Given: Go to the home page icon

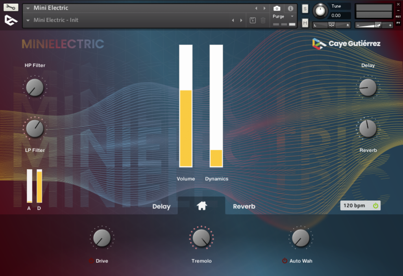Looking at the screenshot, I should (x=202, y=206).
